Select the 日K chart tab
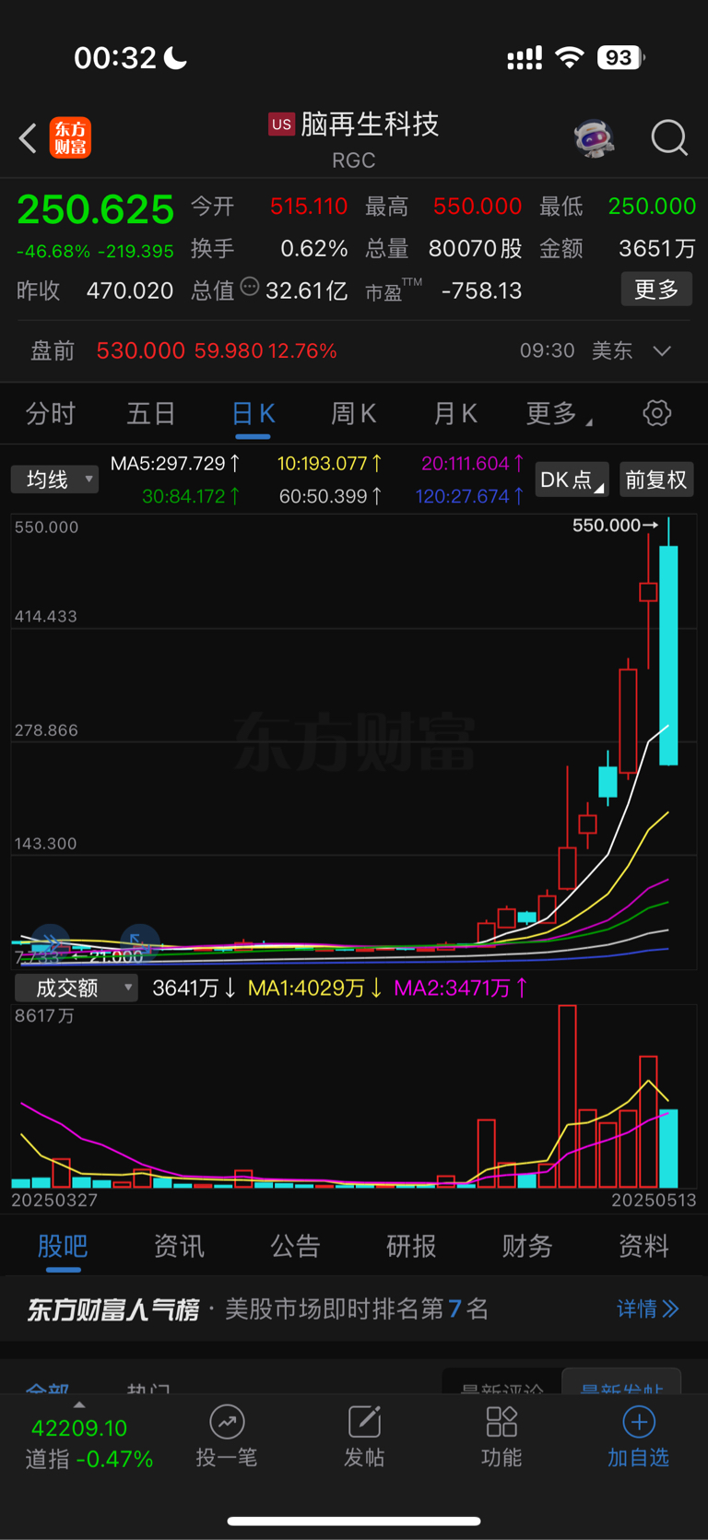 click(x=253, y=414)
